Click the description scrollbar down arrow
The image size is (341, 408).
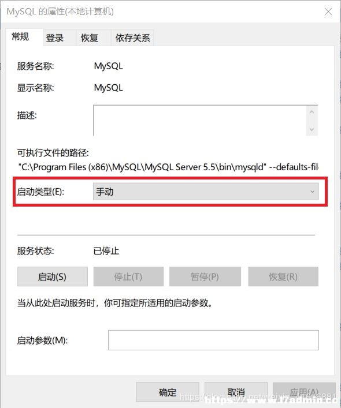click(x=312, y=129)
